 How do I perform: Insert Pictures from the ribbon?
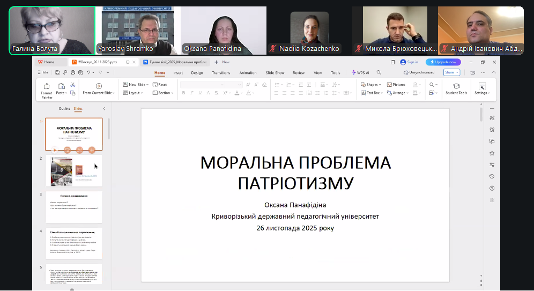pos(396,85)
